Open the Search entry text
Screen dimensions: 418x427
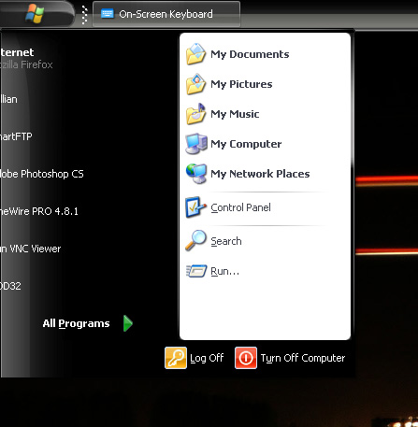(226, 241)
